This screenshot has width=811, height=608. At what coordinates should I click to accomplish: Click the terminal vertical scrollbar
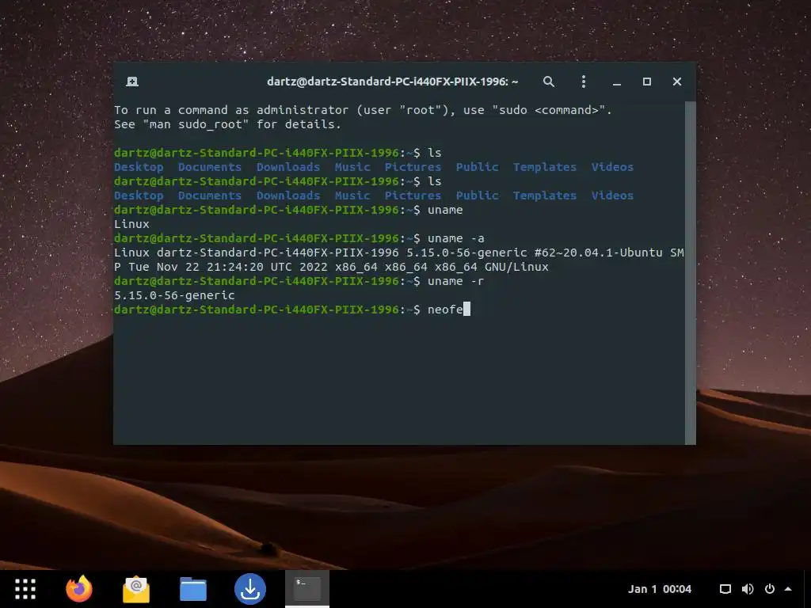coord(690,272)
